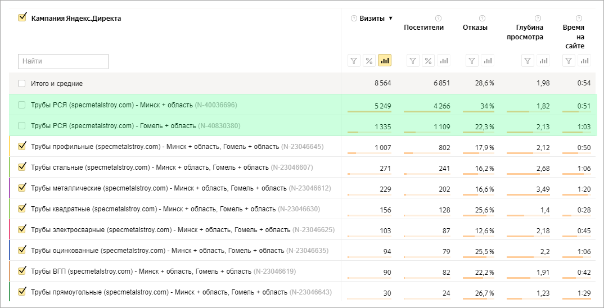Switch Визиты to percent display
The height and width of the screenshot is (308, 604).
point(369,61)
